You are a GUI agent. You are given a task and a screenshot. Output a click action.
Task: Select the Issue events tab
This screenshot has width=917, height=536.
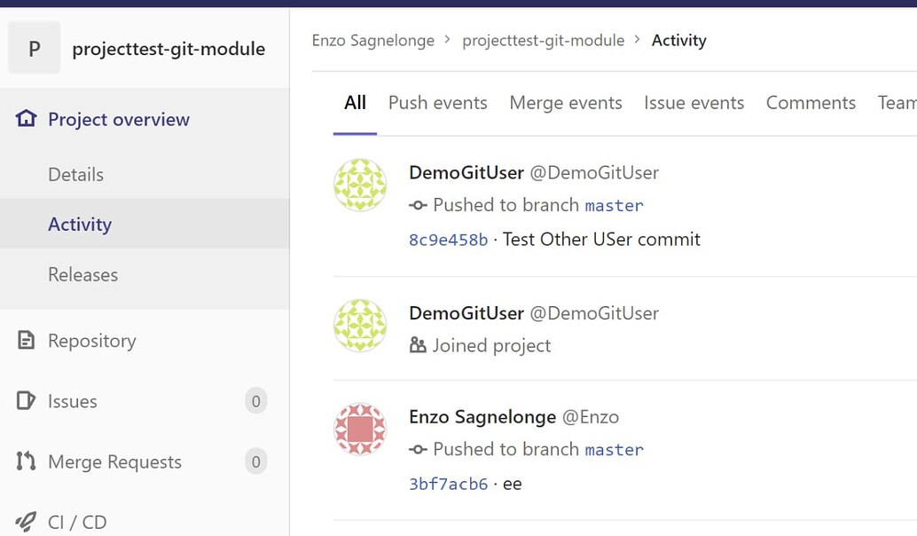coord(694,103)
